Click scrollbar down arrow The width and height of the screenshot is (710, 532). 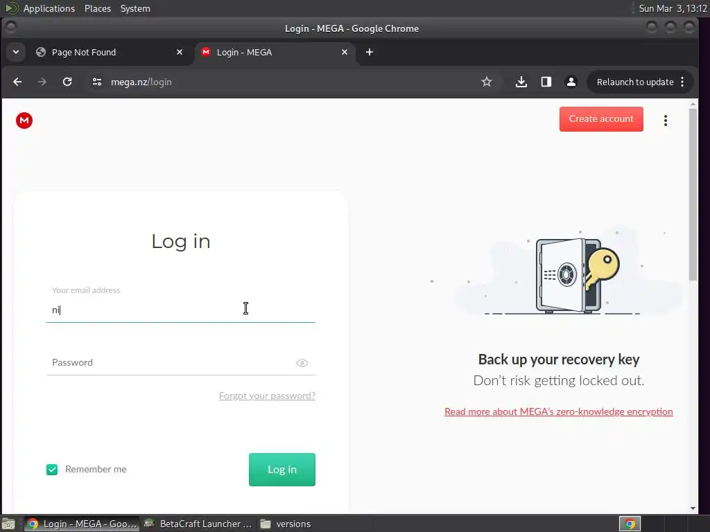(x=693, y=508)
